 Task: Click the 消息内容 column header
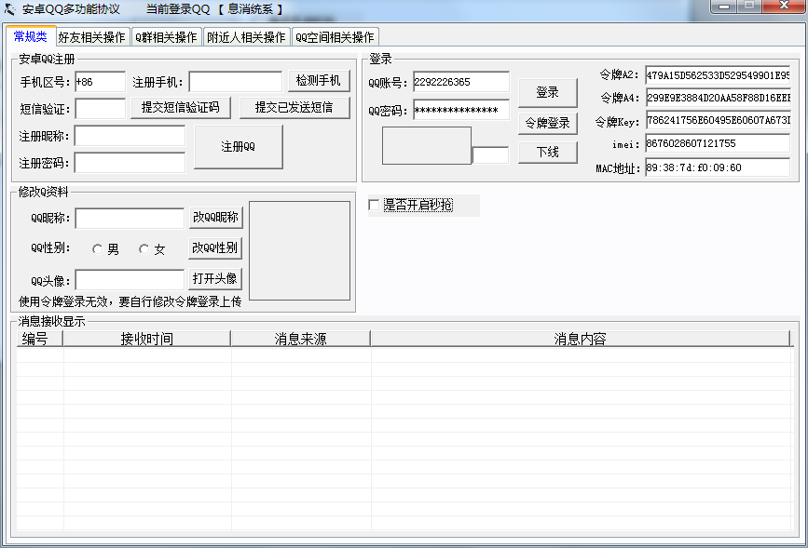tap(581, 339)
